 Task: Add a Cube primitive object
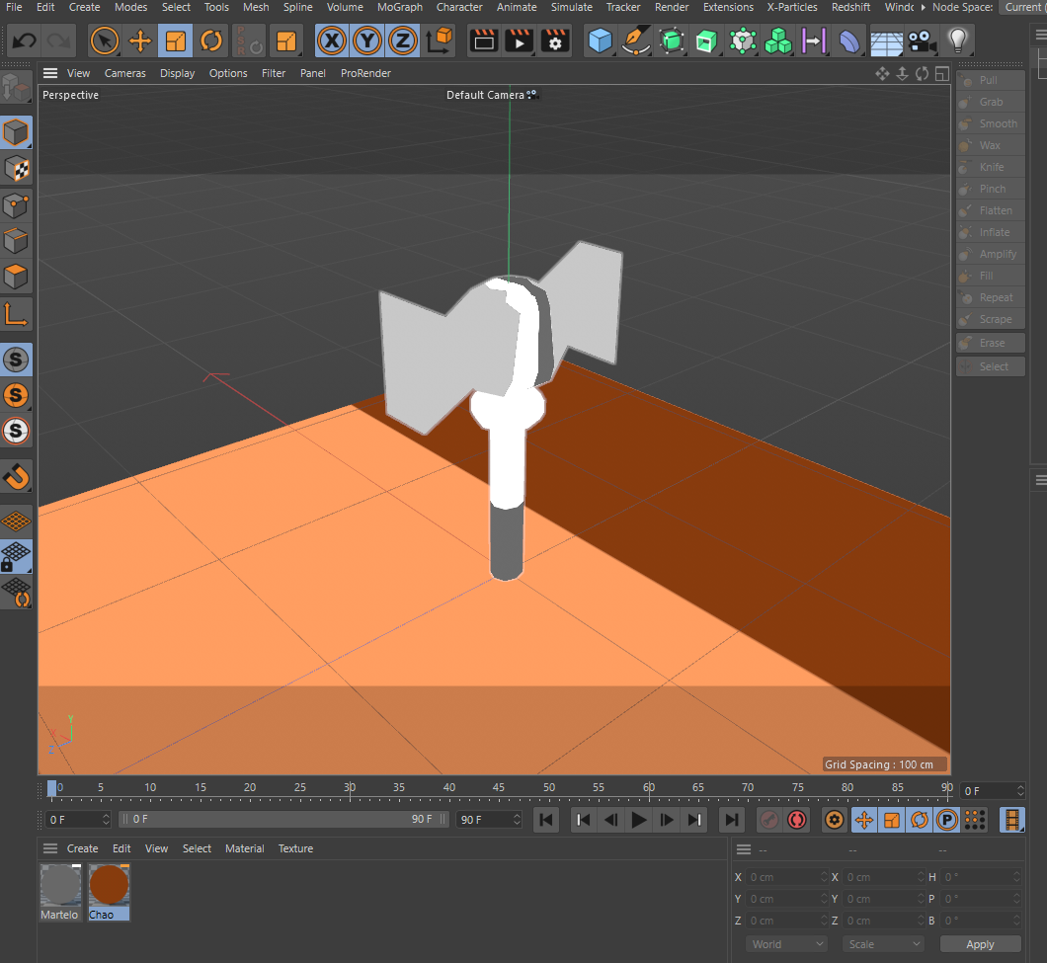601,40
